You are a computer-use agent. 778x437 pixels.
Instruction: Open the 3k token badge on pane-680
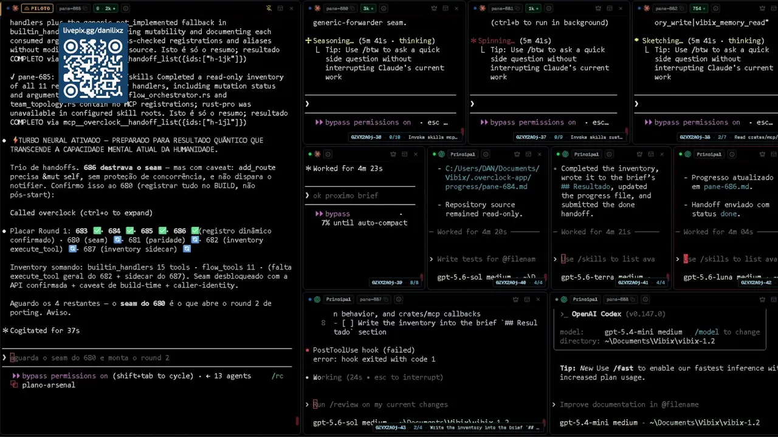point(368,8)
